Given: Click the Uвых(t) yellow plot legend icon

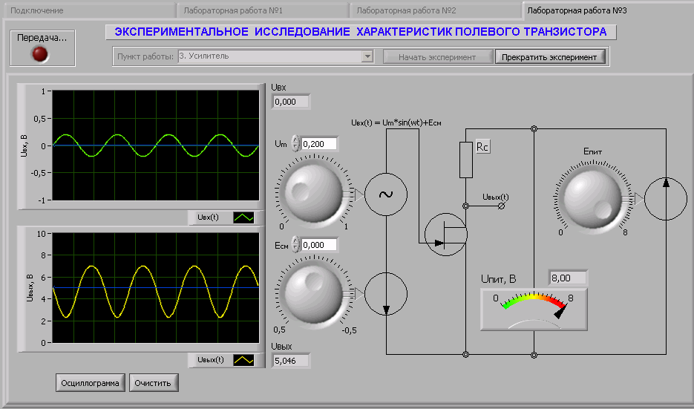Looking at the screenshot, I should tap(243, 360).
